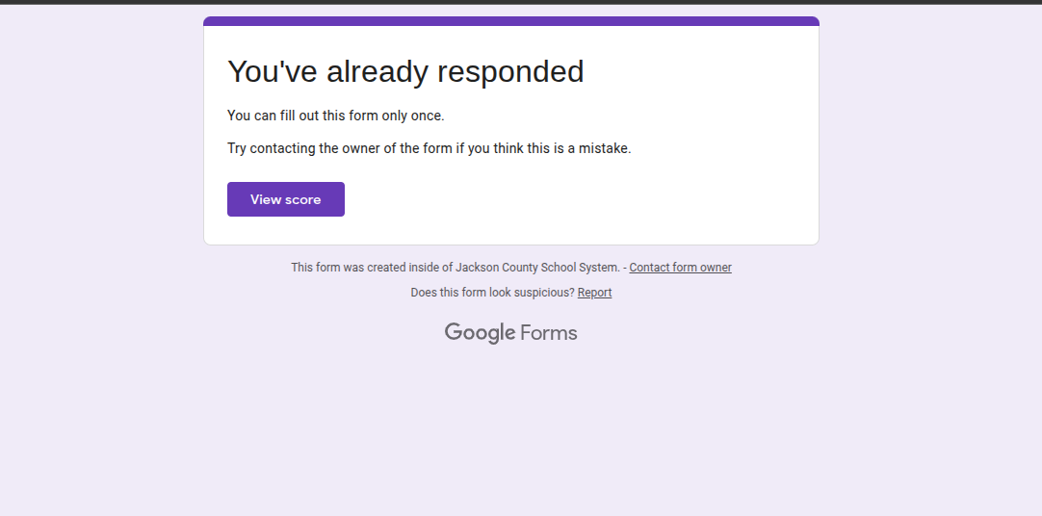Click "Does this form look suspicious?" text

[492, 293]
